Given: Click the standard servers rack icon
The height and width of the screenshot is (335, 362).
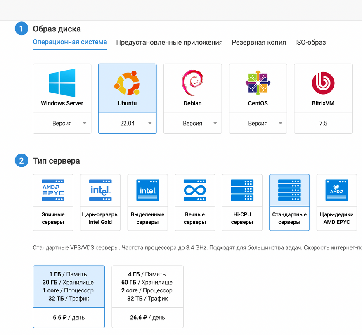Looking at the screenshot, I should click(289, 190).
